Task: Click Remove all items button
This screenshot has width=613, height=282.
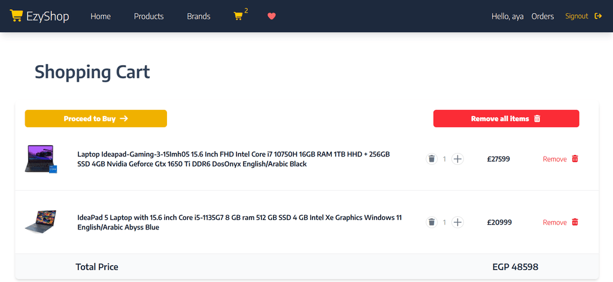Action: tap(506, 118)
